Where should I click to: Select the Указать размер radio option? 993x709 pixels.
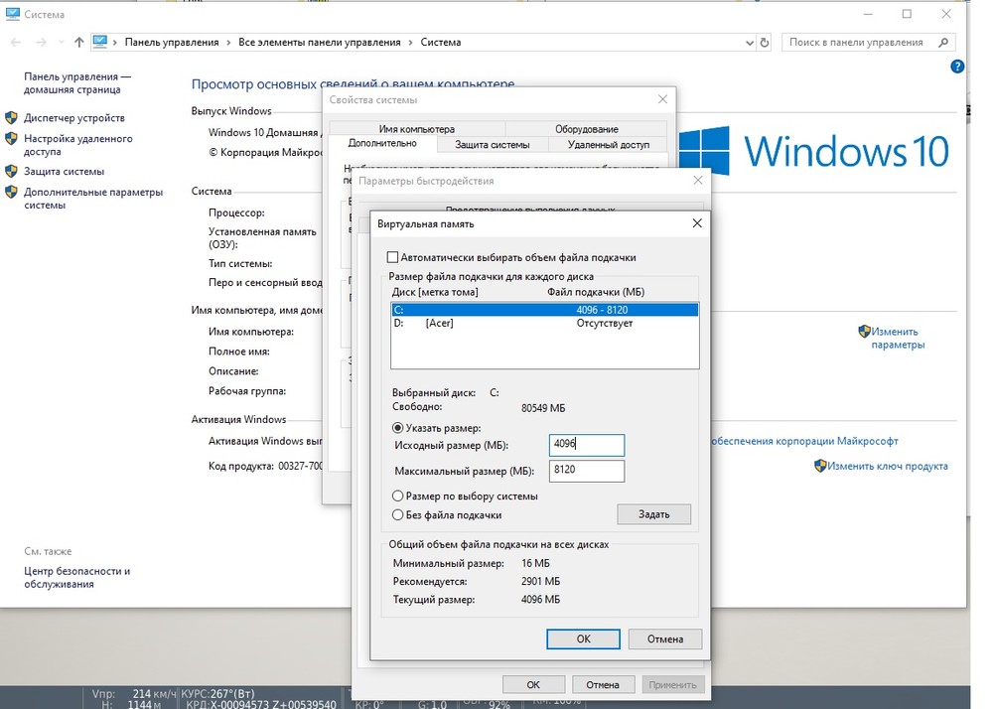click(398, 428)
